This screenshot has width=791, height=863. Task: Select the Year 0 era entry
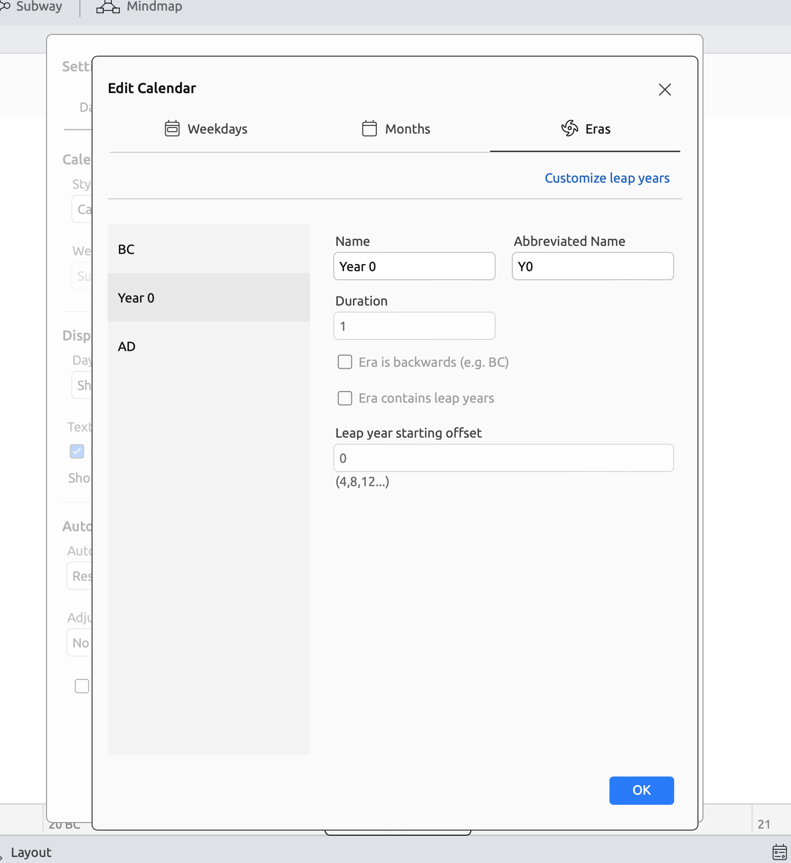208,298
